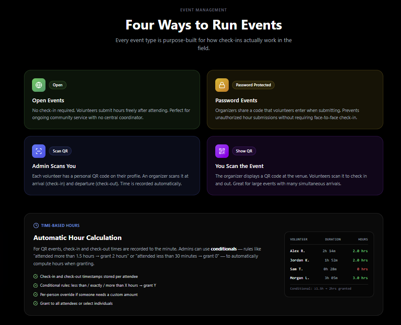This screenshot has width=401, height=325.
Task: Select the checkmark next to per-person override item
Action: 35,294
